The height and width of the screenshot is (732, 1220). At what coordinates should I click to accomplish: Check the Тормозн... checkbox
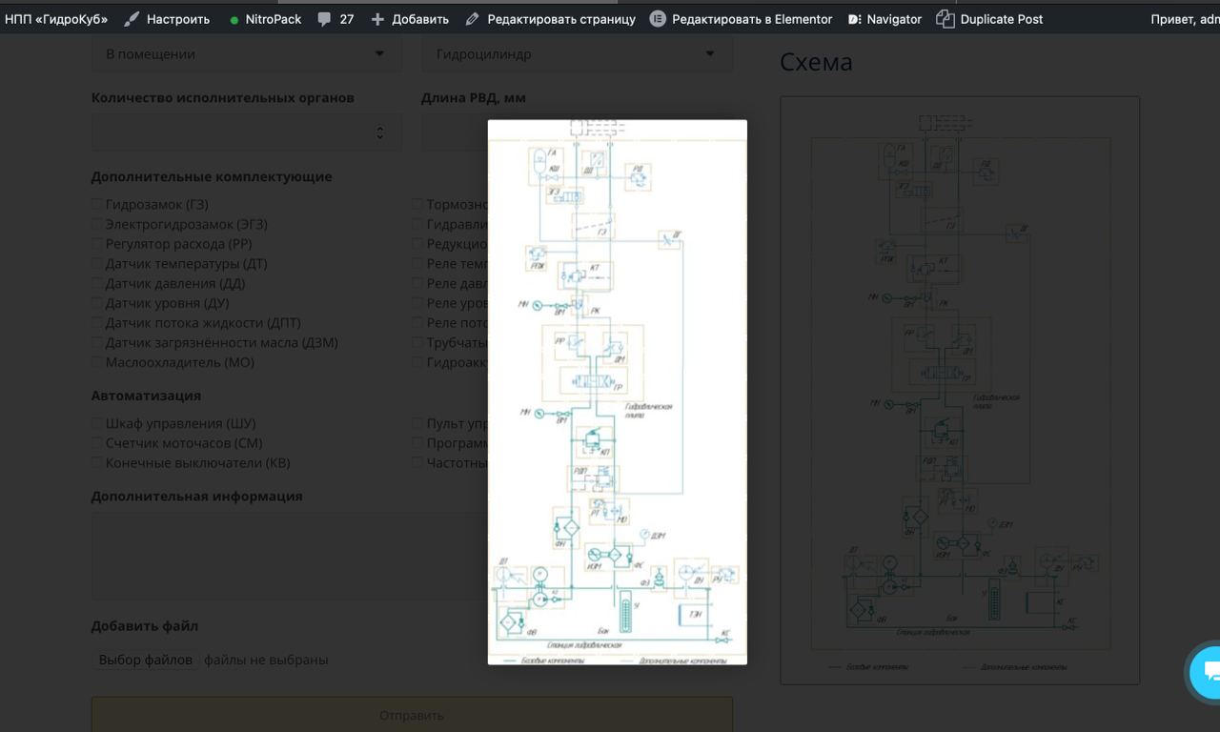click(417, 204)
